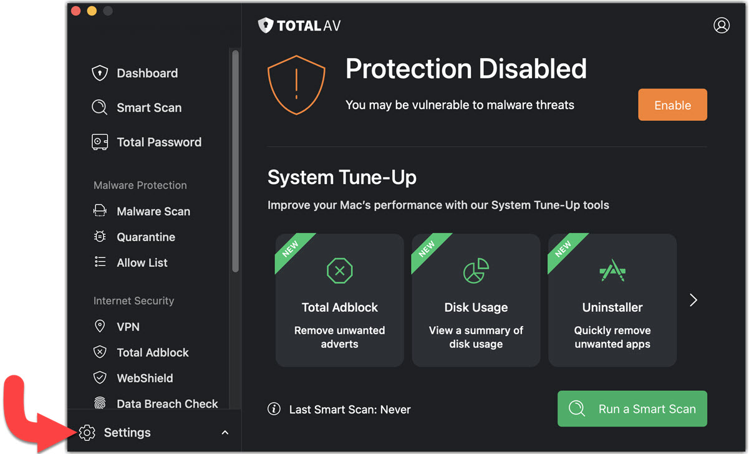Click the Malware Scan icon in sidebar
This screenshot has width=749, height=454.
pos(100,211)
